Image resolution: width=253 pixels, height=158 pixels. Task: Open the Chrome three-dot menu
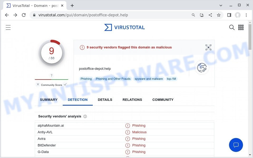tap(246, 15)
